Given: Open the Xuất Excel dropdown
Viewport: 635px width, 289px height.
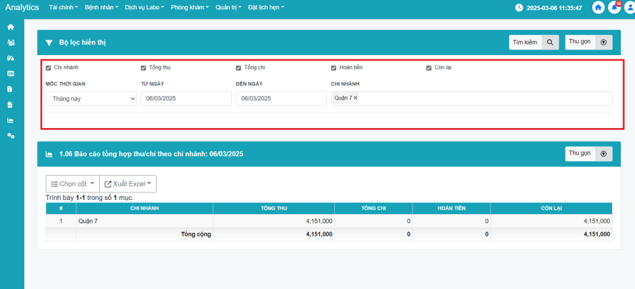Looking at the screenshot, I should pyautogui.click(x=128, y=184).
